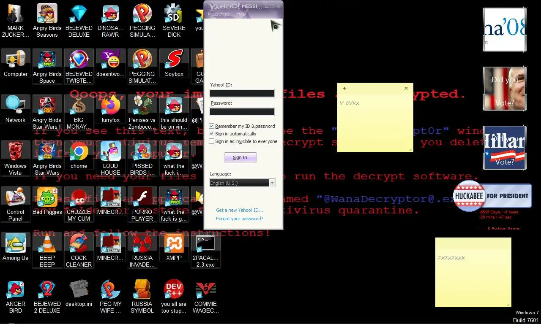The height and width of the screenshot is (324, 541).
Task: Open the BEJEWED DELUXE desktop shortcut
Action: pyautogui.click(x=79, y=20)
